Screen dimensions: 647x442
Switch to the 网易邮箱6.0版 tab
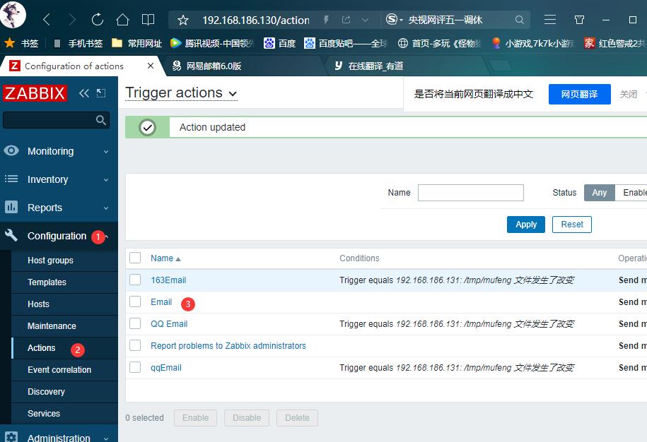click(214, 66)
